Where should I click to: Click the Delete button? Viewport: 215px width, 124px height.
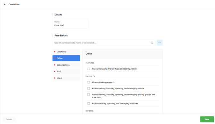(9, 119)
